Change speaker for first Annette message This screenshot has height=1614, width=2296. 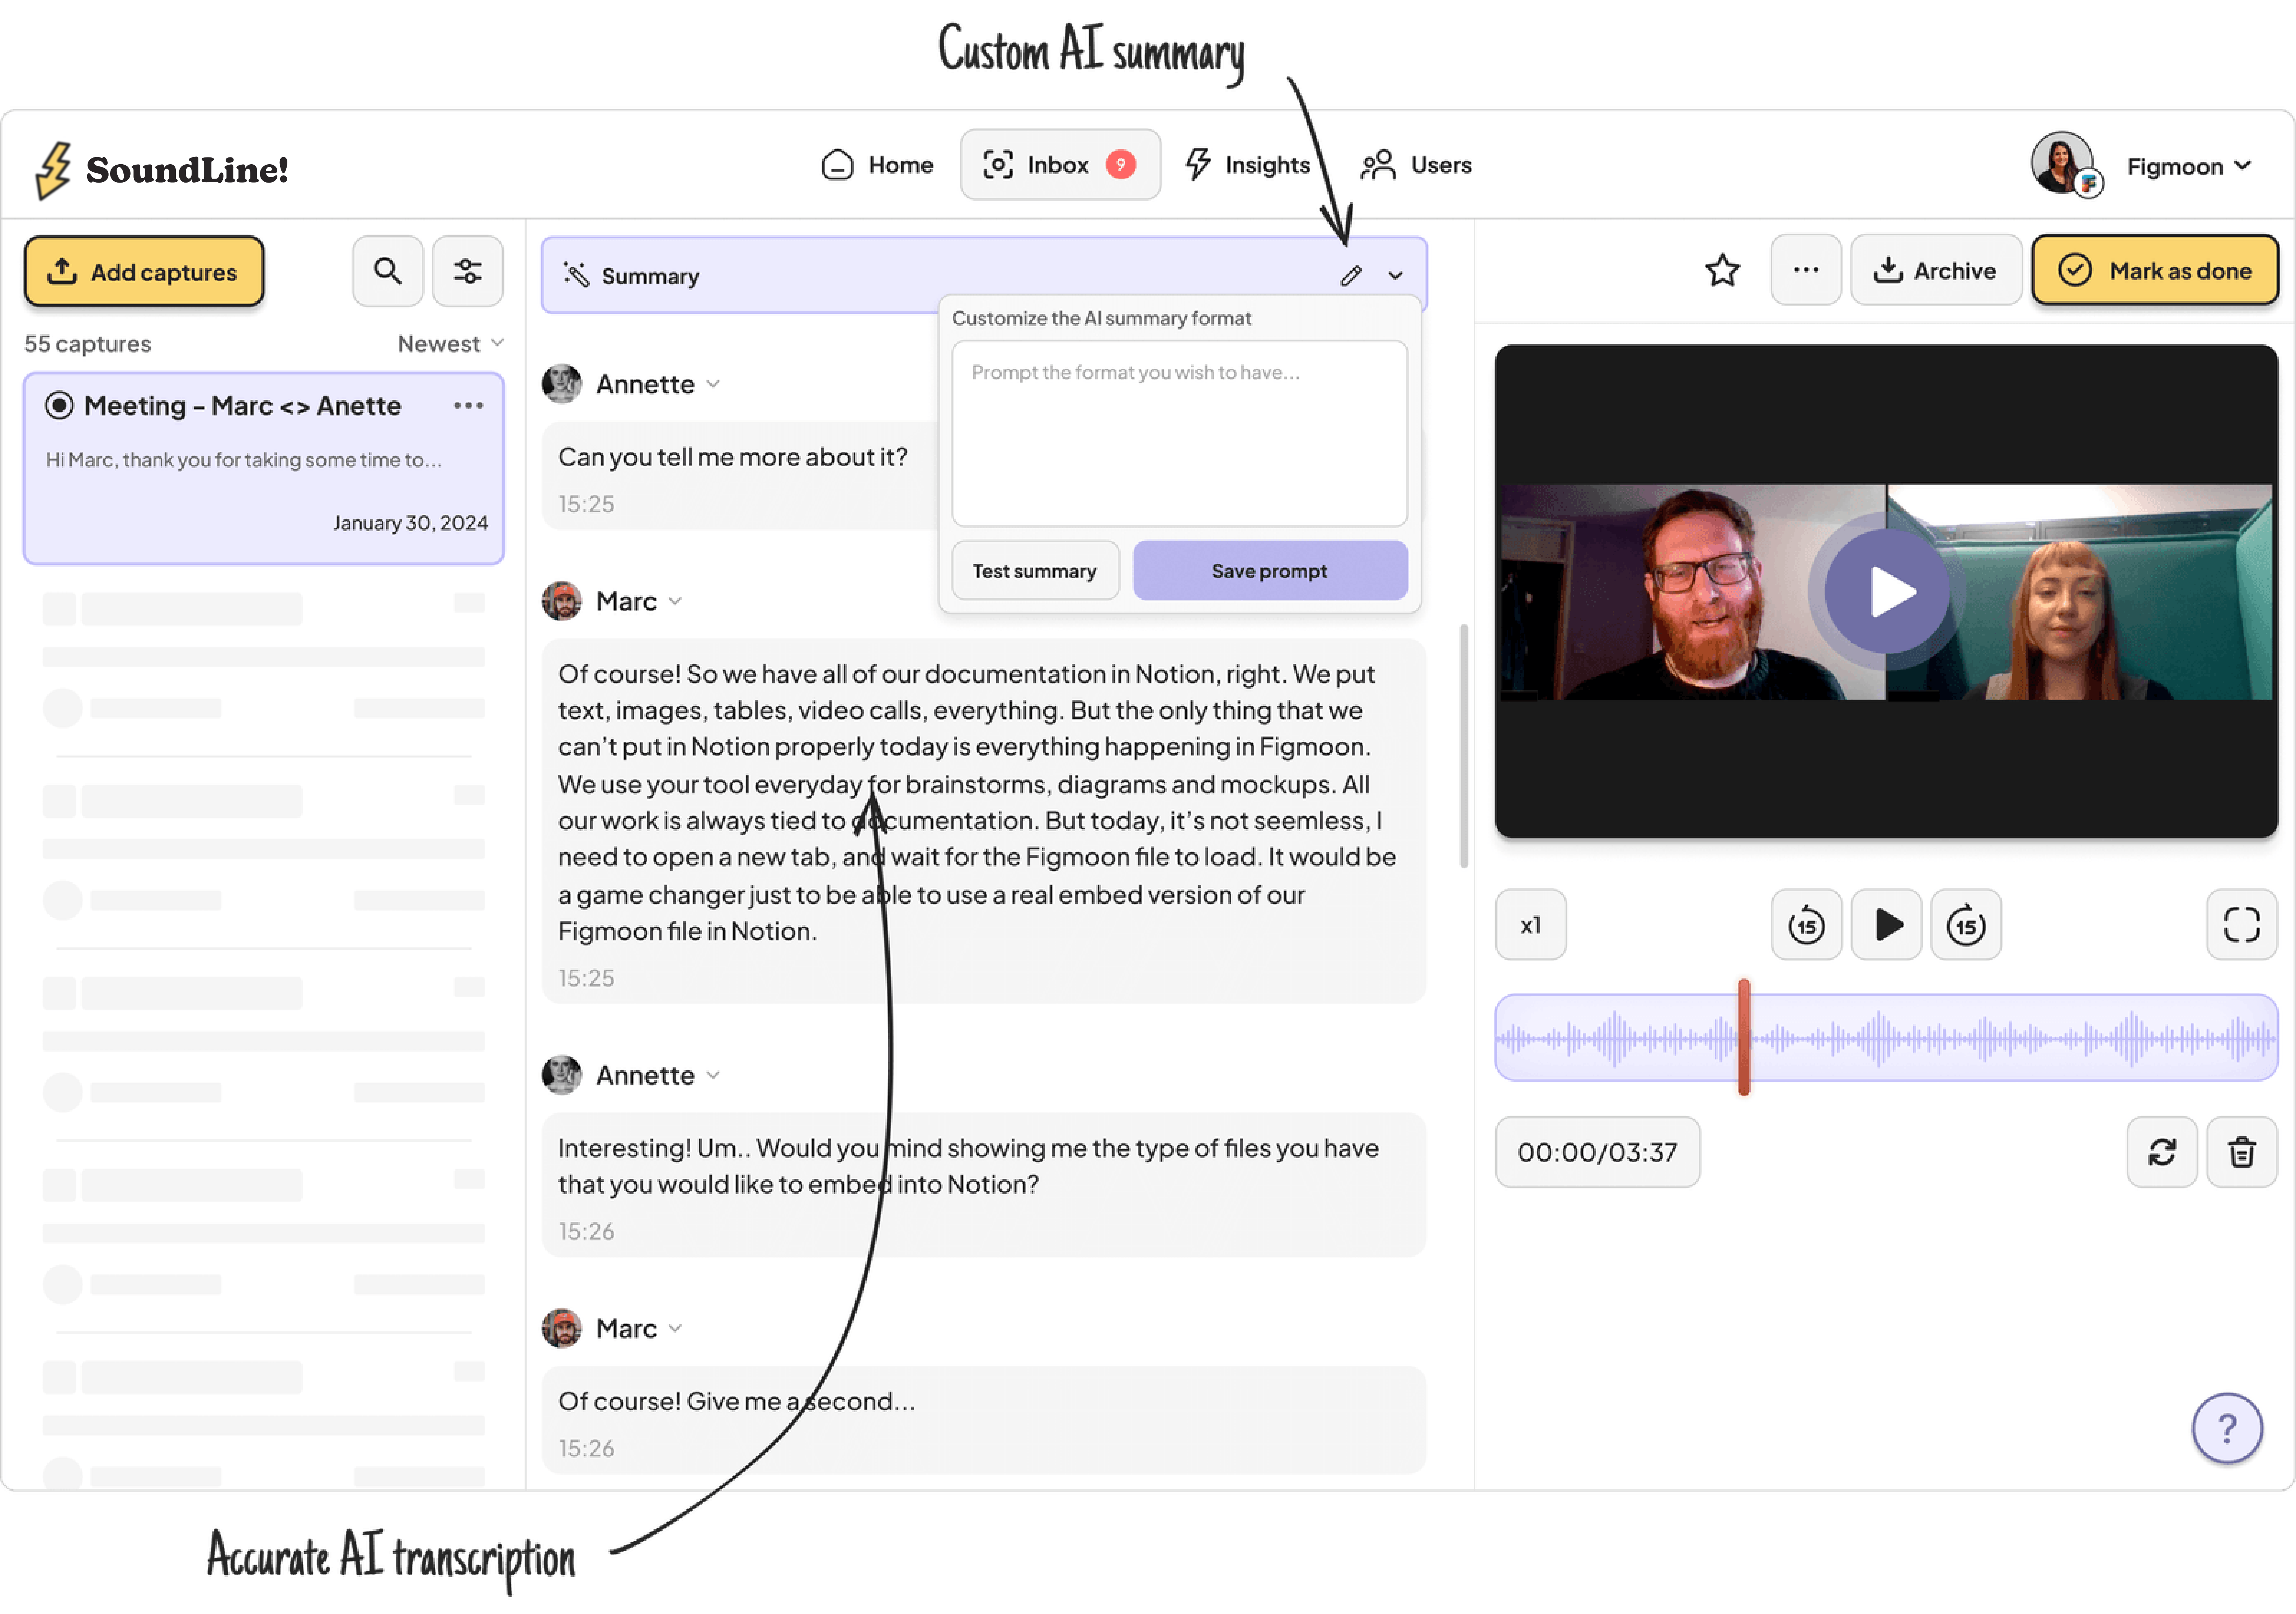(x=713, y=384)
